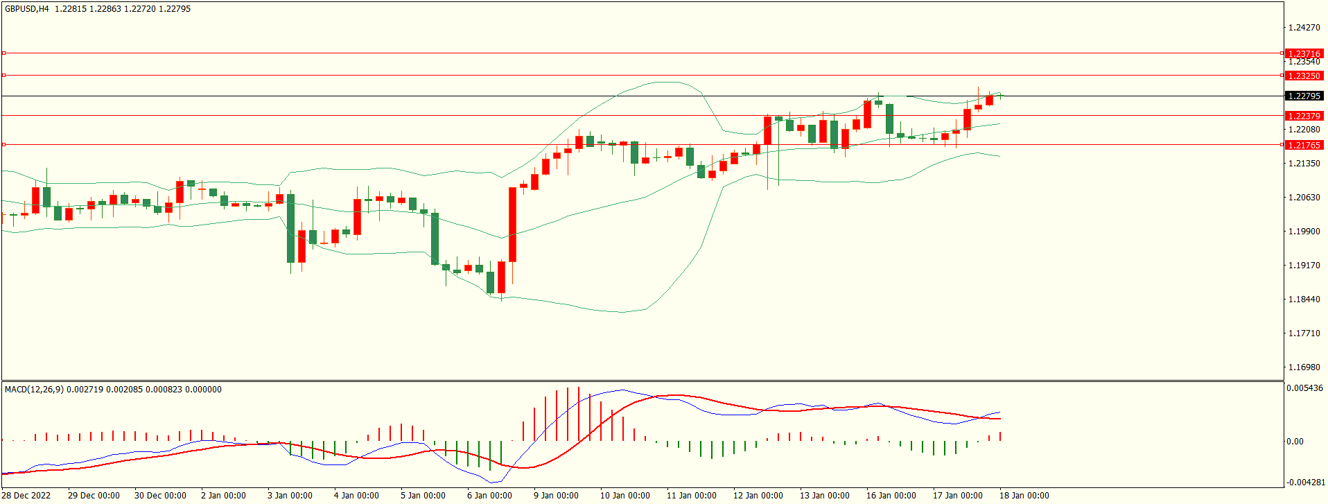Click the 18 Jan 00:00 time label
Screen dimensions: 1328x504
(1024, 496)
